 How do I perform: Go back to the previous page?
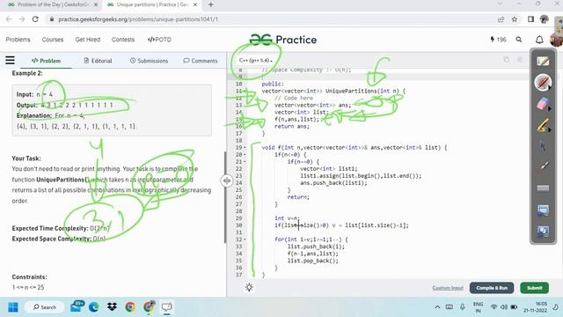click(x=9, y=19)
